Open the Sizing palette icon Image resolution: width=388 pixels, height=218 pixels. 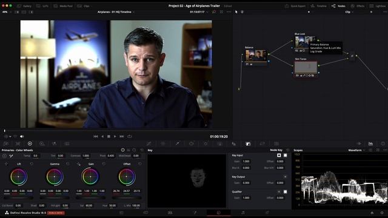(x=262, y=144)
